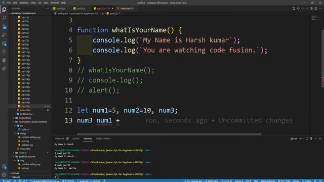Open the Search view in activity bar
The image size is (324, 182).
click(x=4, y=18)
